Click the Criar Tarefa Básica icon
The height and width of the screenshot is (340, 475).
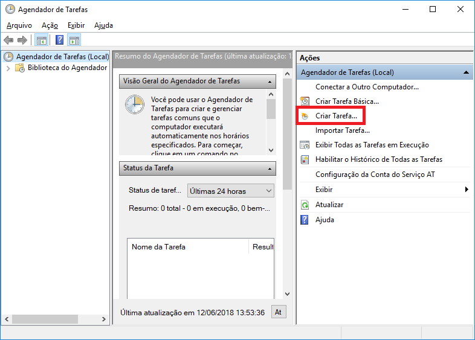tap(305, 101)
